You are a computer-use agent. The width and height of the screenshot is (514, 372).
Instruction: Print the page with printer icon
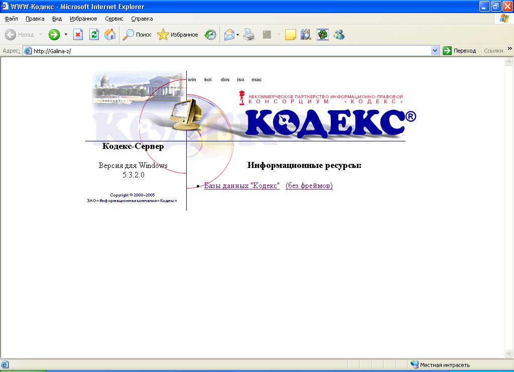coord(249,35)
